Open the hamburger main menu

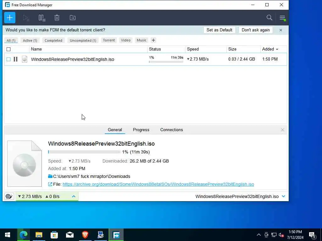coord(283,18)
